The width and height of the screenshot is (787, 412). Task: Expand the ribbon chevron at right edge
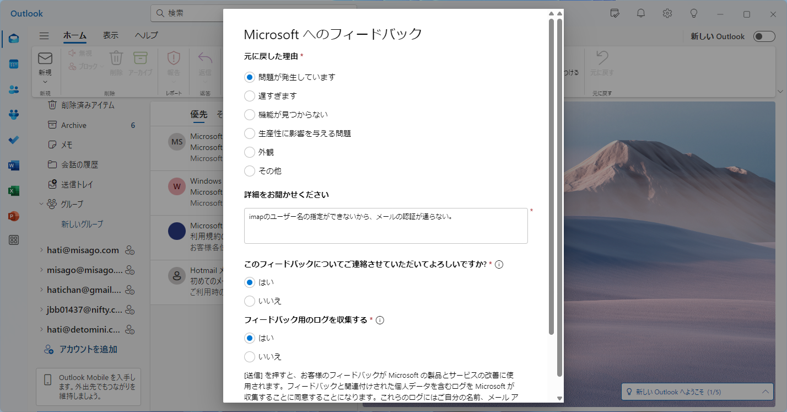coord(780,91)
